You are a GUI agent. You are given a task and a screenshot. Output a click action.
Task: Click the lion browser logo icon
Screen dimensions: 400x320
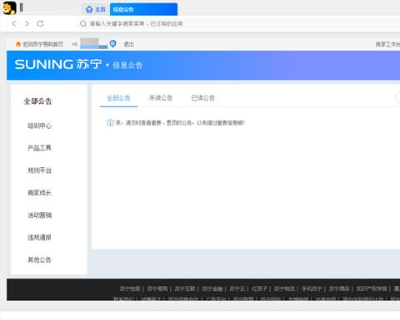pos(9,7)
